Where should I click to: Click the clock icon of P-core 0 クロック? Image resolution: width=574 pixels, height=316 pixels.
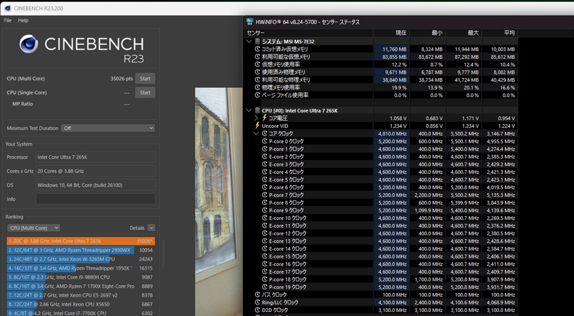pos(265,141)
